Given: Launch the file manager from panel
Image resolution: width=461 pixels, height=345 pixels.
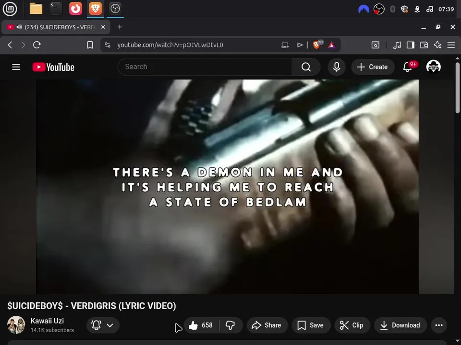Looking at the screenshot, I should pos(36,9).
